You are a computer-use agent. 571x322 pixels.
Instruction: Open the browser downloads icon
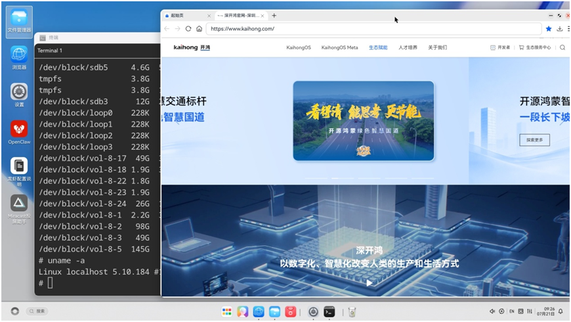(x=560, y=28)
